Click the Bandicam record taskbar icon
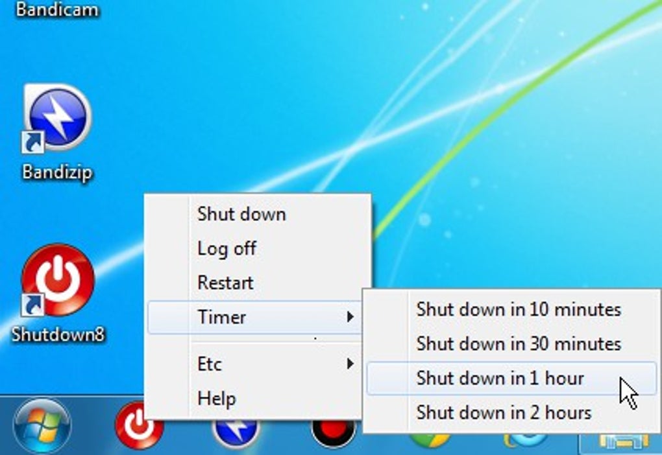 pos(334,433)
